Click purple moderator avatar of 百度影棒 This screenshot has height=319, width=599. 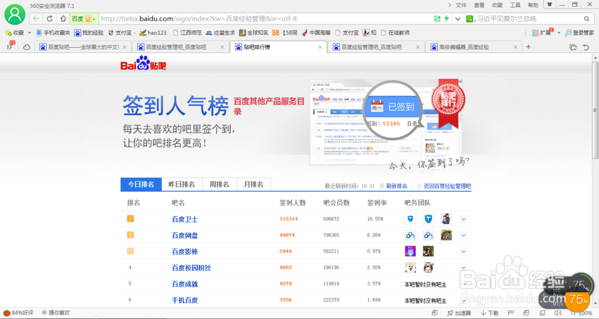point(410,251)
